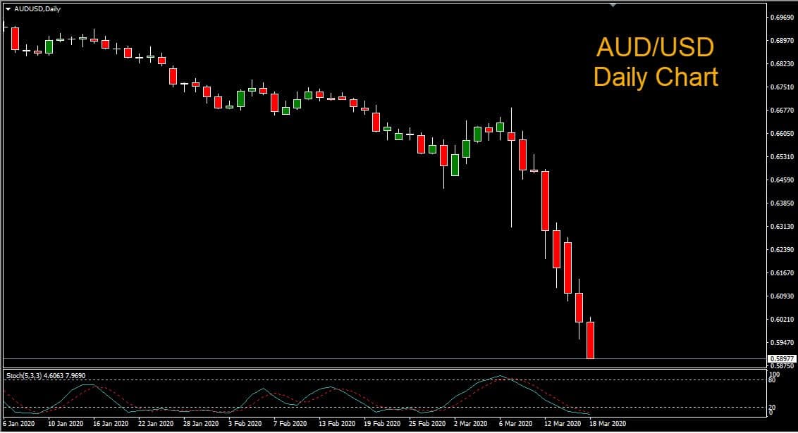The height and width of the screenshot is (433, 798).
Task: Click the 18 Mar 2020 date label
Action: [x=608, y=425]
